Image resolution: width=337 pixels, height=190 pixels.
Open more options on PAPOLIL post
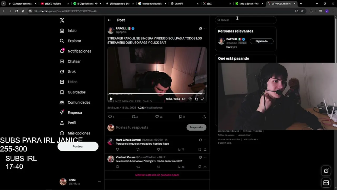pos(205,28)
